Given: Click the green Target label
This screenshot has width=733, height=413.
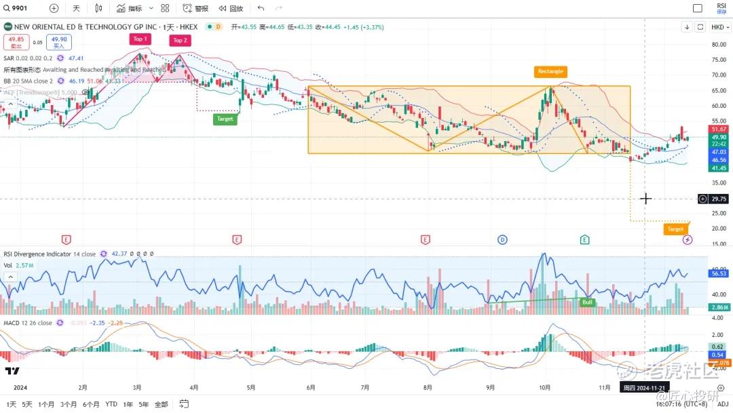Looking at the screenshot, I should (225, 119).
